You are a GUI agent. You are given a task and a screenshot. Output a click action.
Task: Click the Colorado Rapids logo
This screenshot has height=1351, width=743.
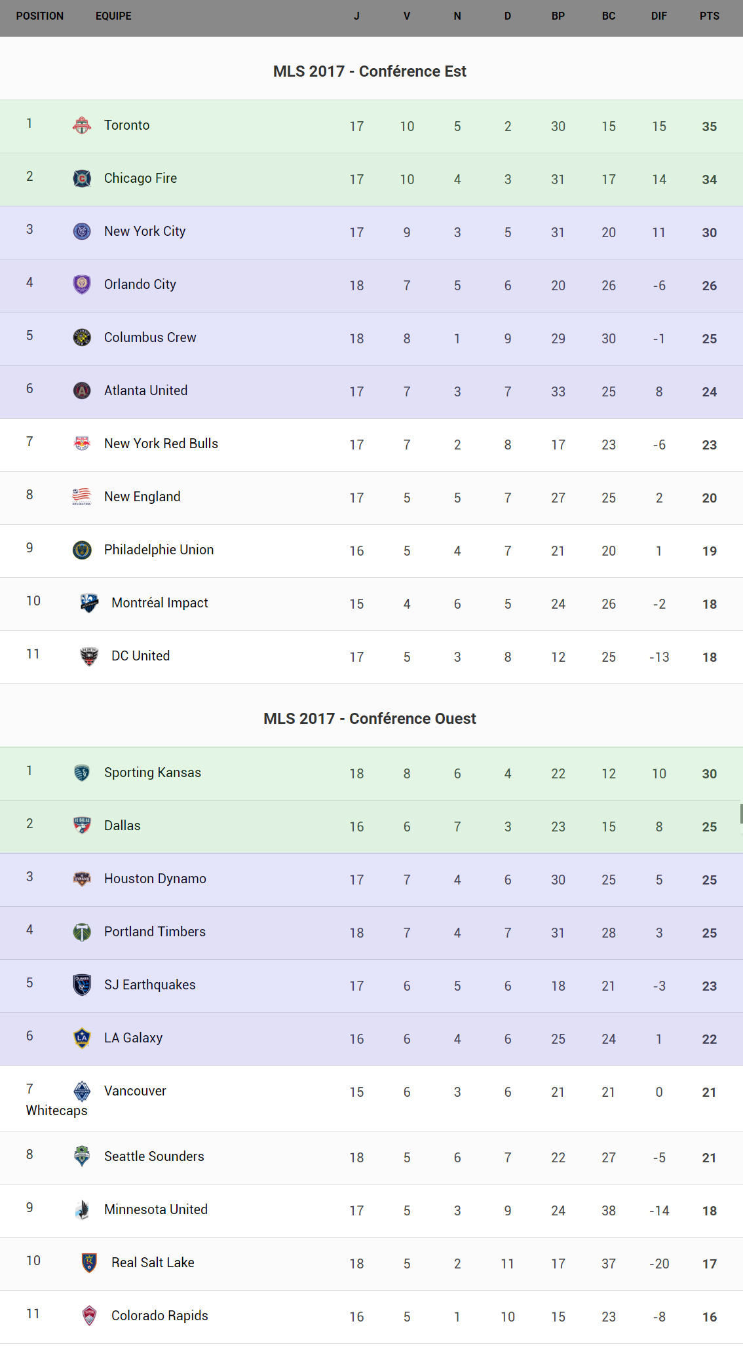(x=89, y=1316)
